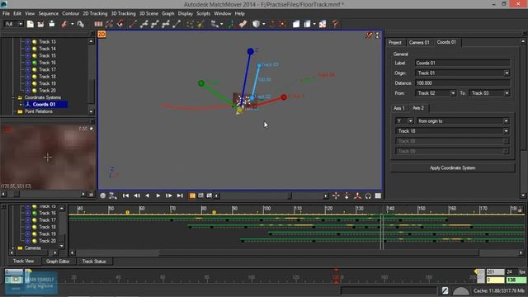
Task: Click the lock icon at viewport top right
Action: [369, 35]
